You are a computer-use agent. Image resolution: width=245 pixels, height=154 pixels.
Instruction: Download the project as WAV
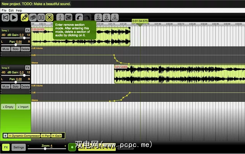(x=98, y=18)
